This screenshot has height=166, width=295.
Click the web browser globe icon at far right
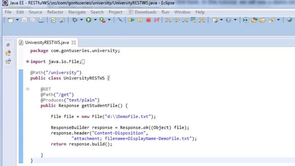coord(289,19)
